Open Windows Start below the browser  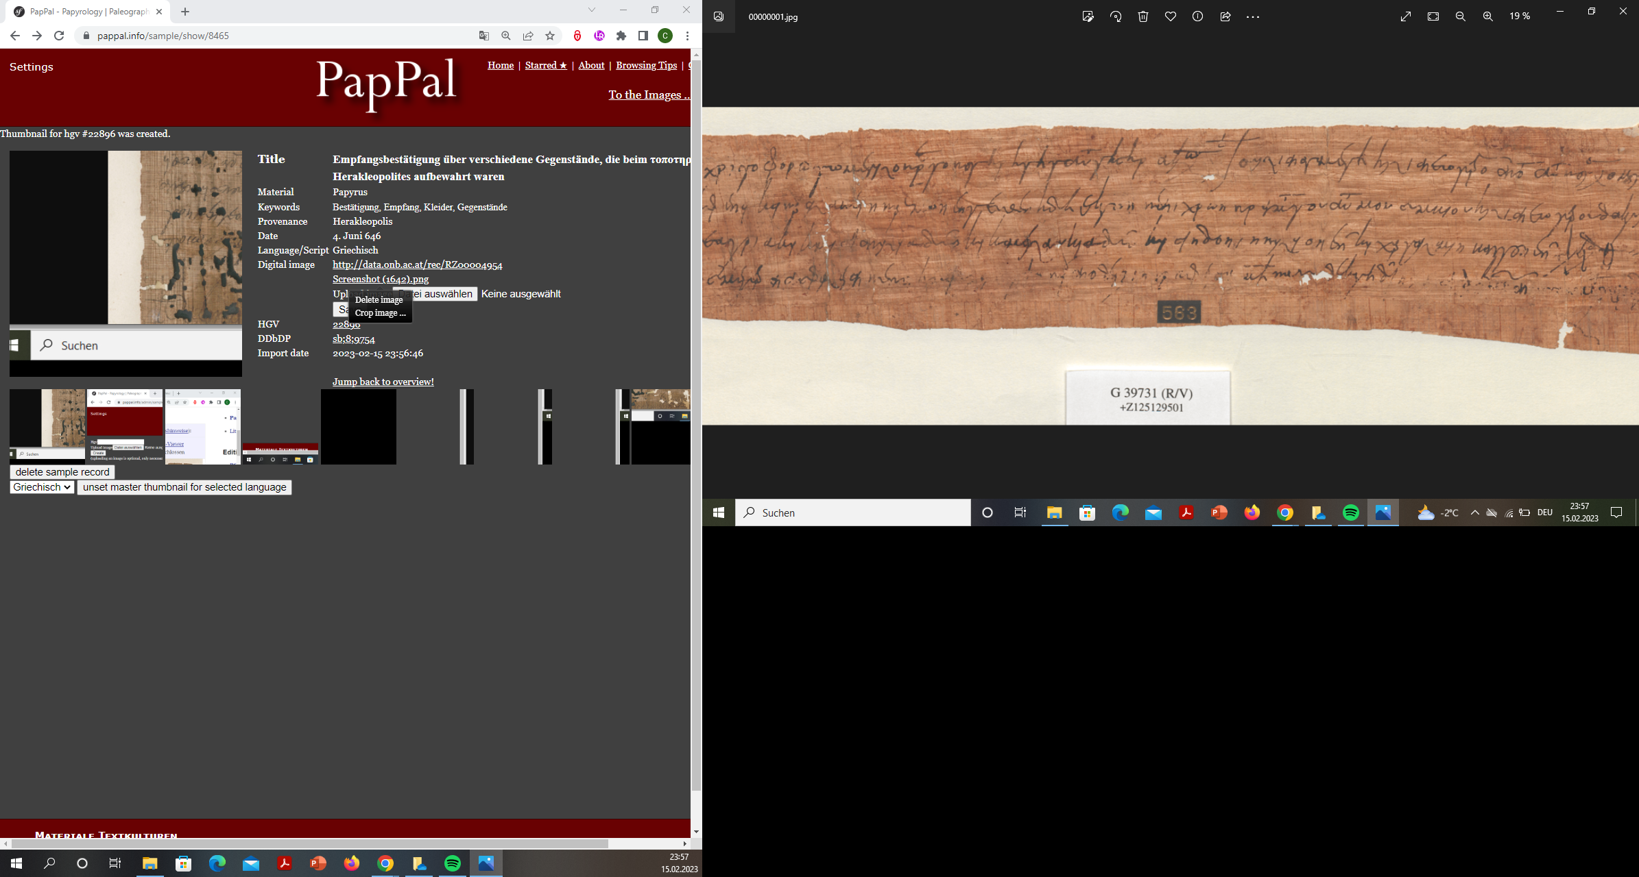[x=16, y=863]
